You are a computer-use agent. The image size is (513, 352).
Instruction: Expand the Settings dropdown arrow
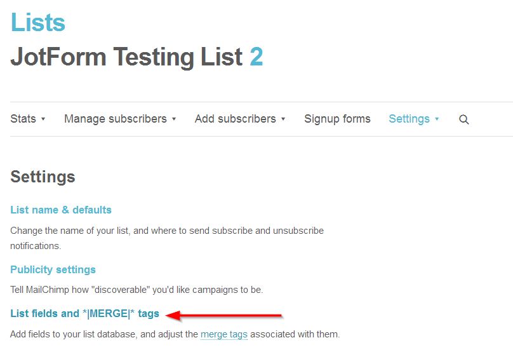pyautogui.click(x=437, y=119)
